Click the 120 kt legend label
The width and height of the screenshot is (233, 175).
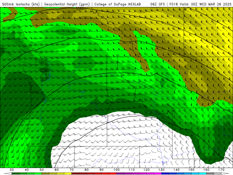point(146,170)
